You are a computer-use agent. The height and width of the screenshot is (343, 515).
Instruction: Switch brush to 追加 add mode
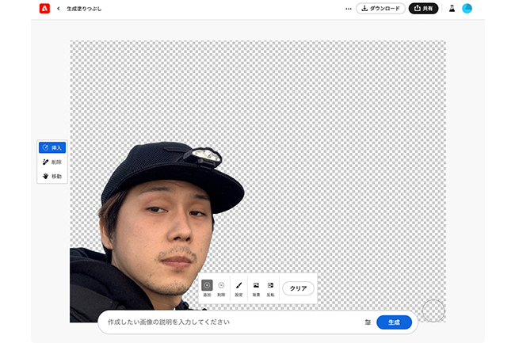pos(207,288)
